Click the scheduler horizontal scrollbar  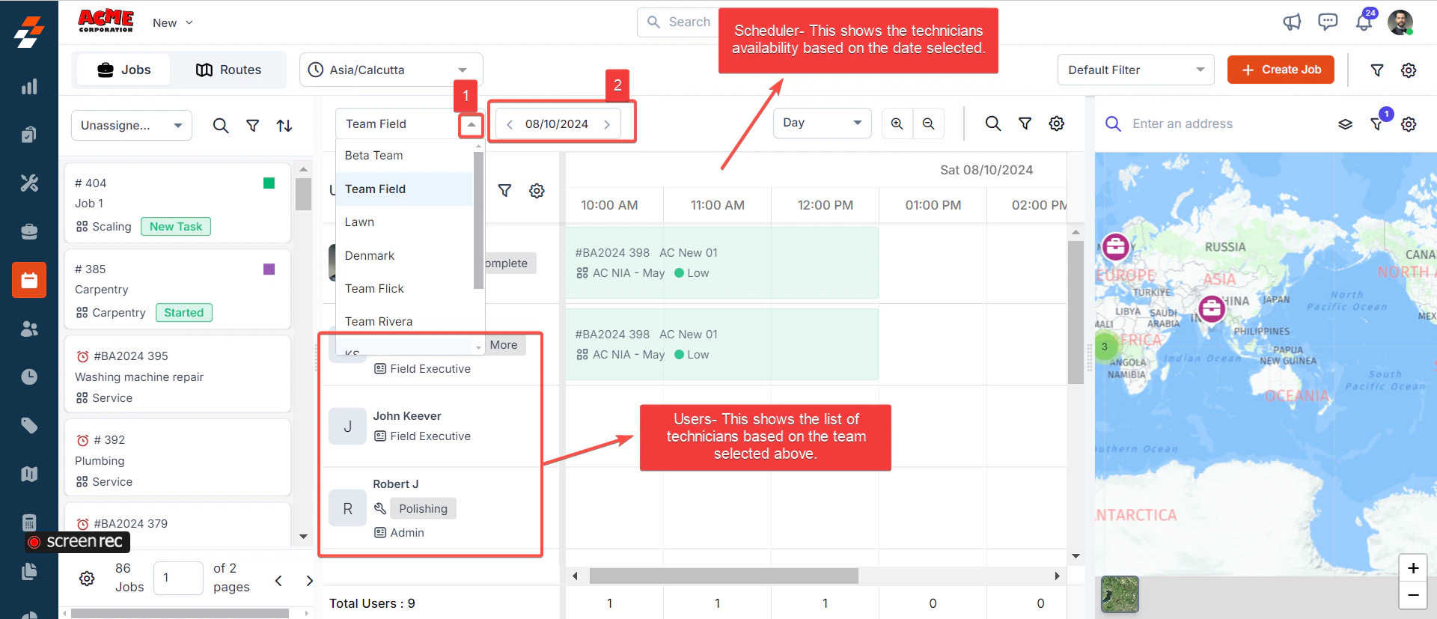(724, 576)
